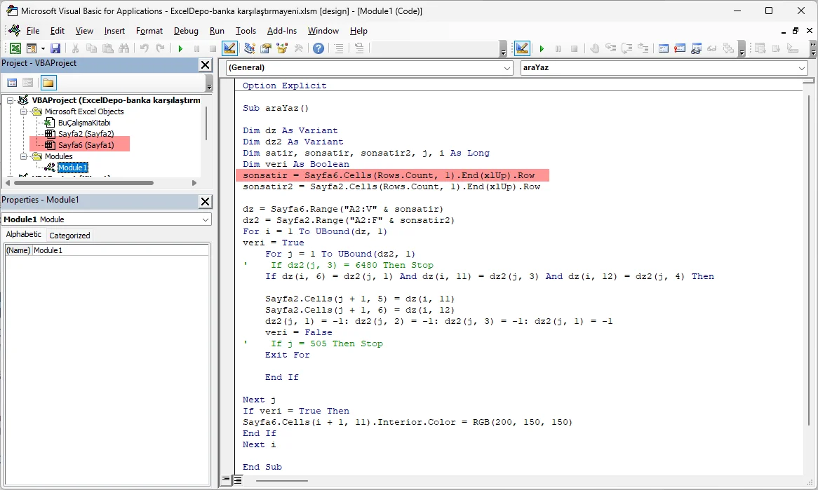Image resolution: width=818 pixels, height=490 pixels.
Task: Save the project with the floppy disk icon
Action: [x=55, y=48]
